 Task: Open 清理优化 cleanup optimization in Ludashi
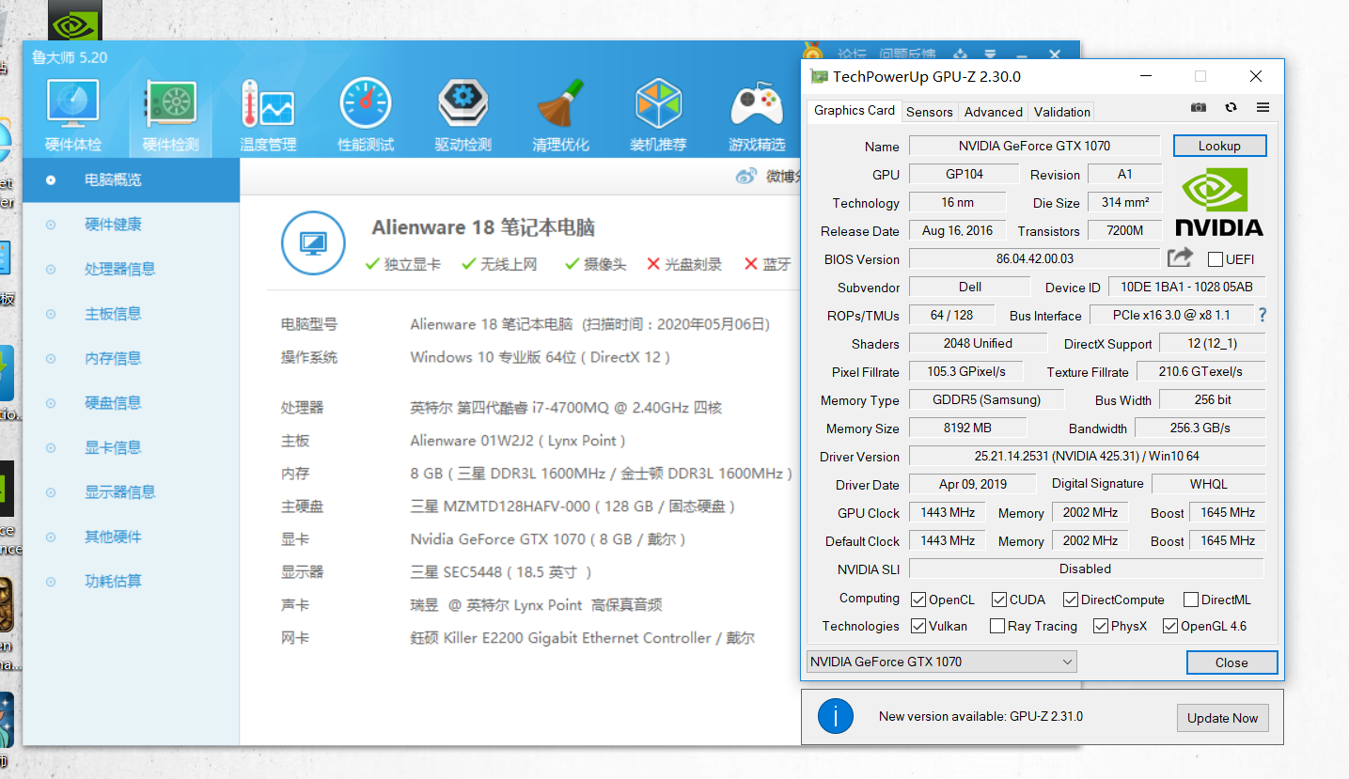coord(560,117)
